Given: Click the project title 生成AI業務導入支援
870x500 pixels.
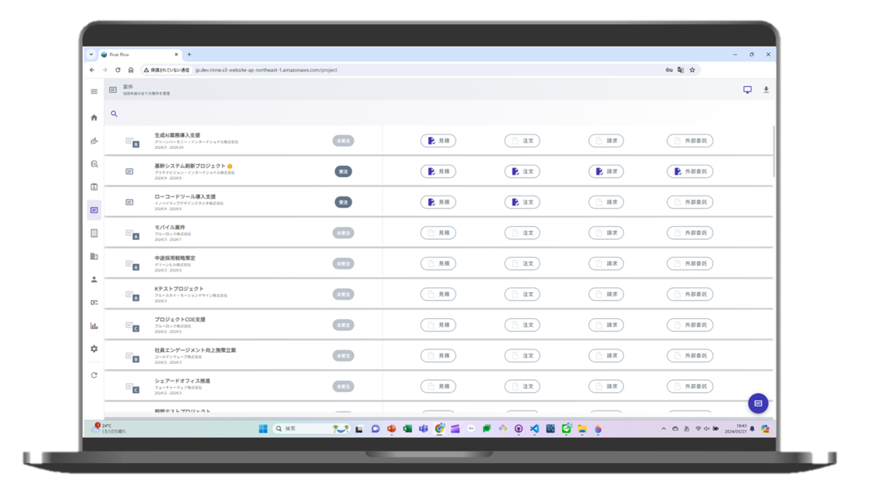Looking at the screenshot, I should click(177, 134).
